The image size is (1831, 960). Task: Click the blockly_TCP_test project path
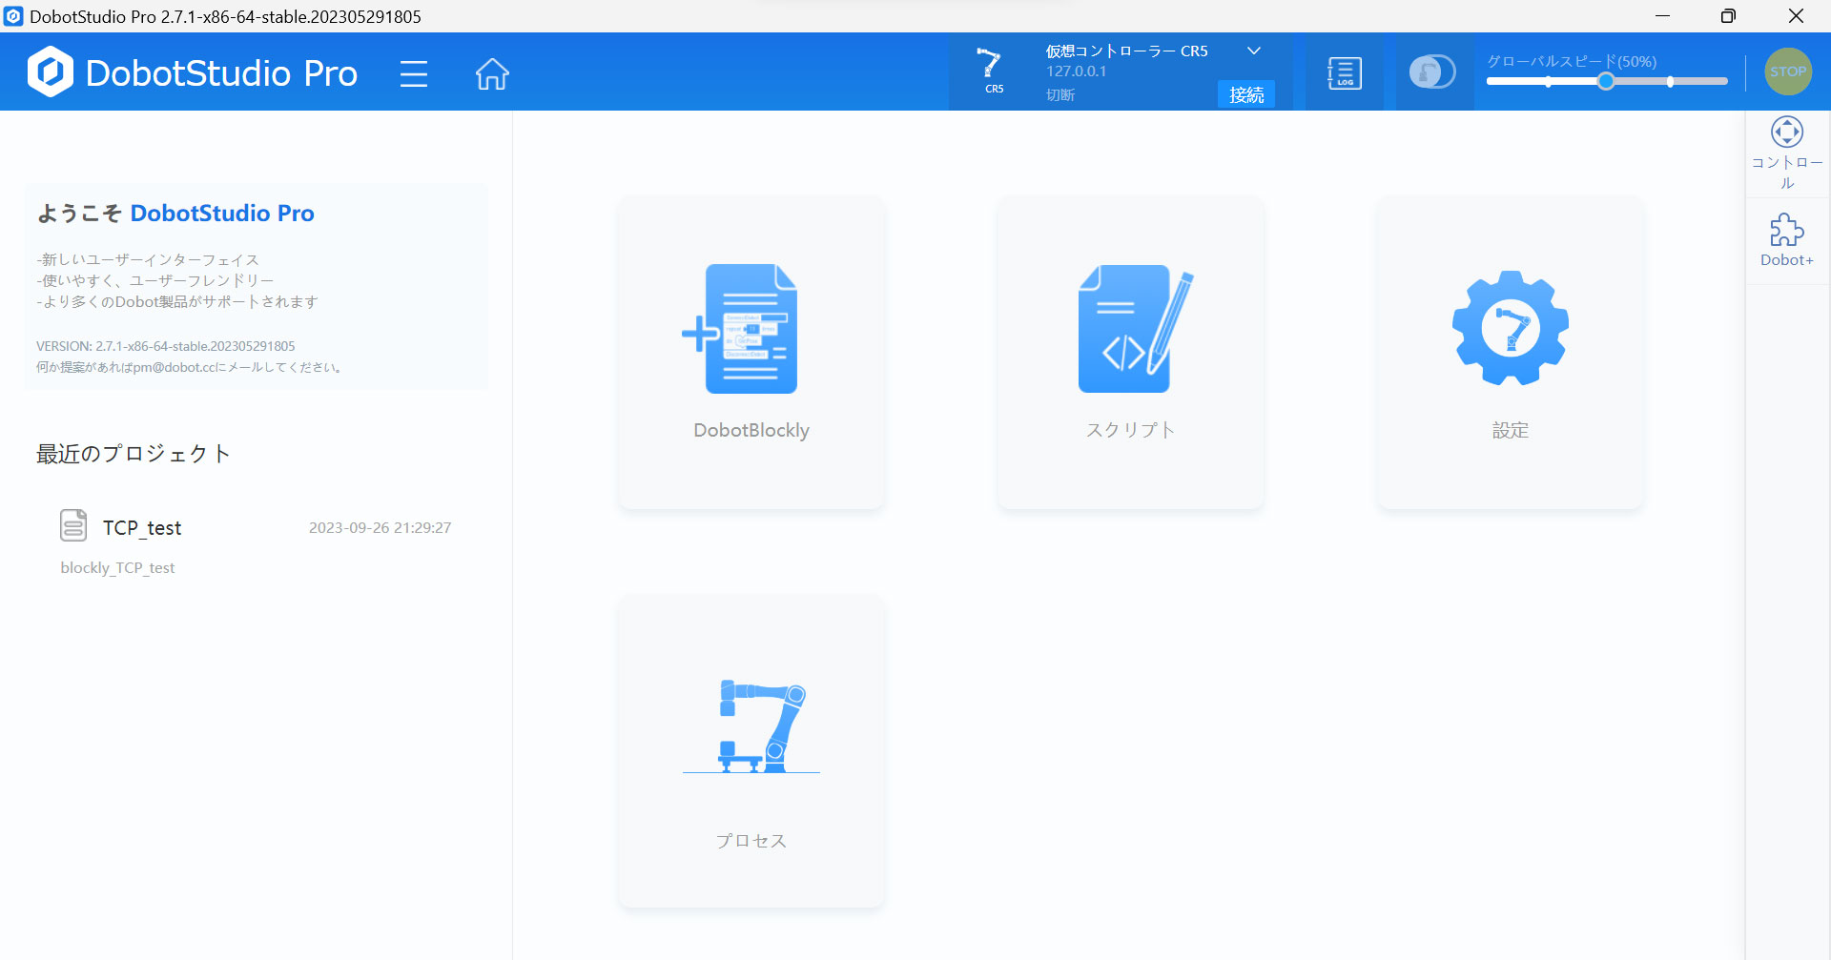coord(117,568)
